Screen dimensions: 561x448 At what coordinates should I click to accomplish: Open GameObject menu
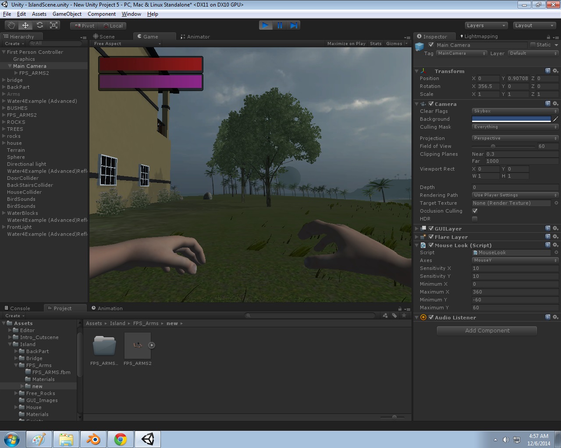tap(67, 14)
